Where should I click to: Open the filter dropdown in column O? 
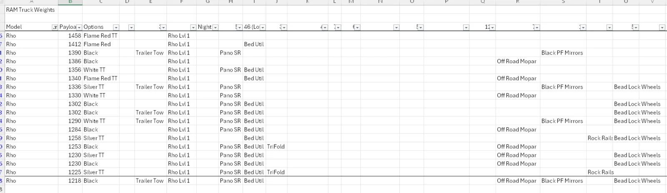click(420, 27)
